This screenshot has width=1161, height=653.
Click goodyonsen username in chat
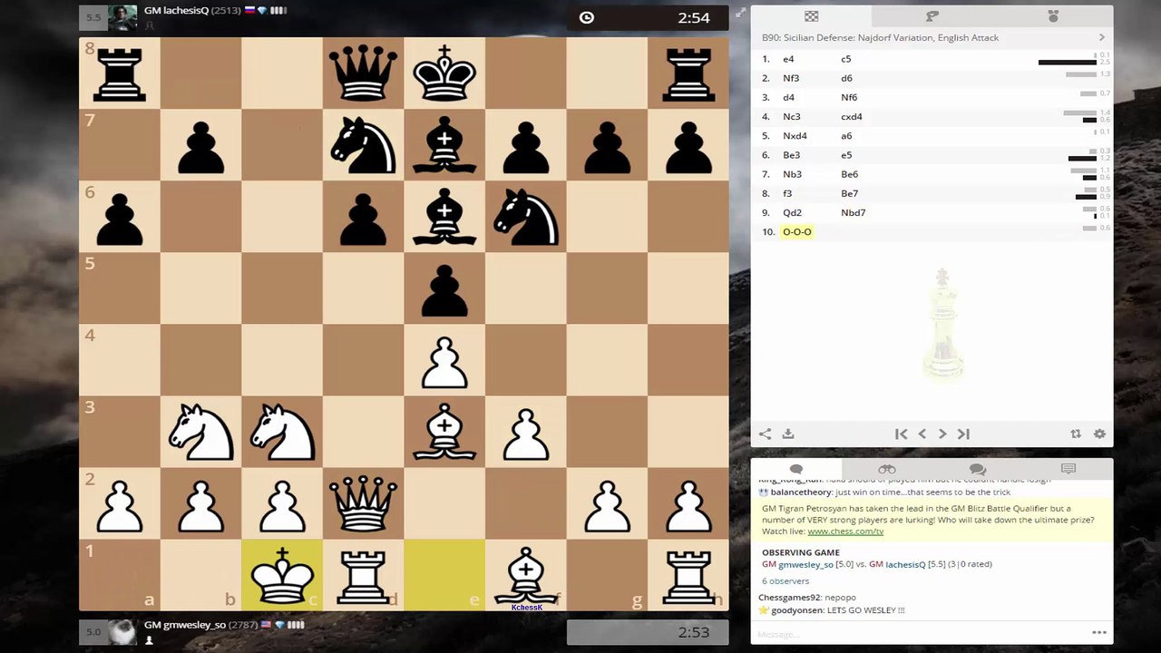coord(796,610)
